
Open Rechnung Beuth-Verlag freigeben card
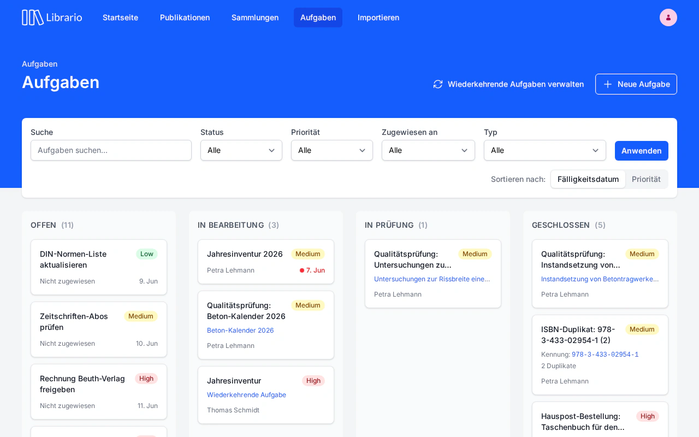(x=99, y=392)
